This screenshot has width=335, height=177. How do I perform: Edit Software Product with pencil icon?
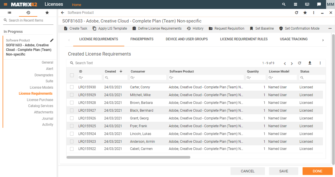52,40
